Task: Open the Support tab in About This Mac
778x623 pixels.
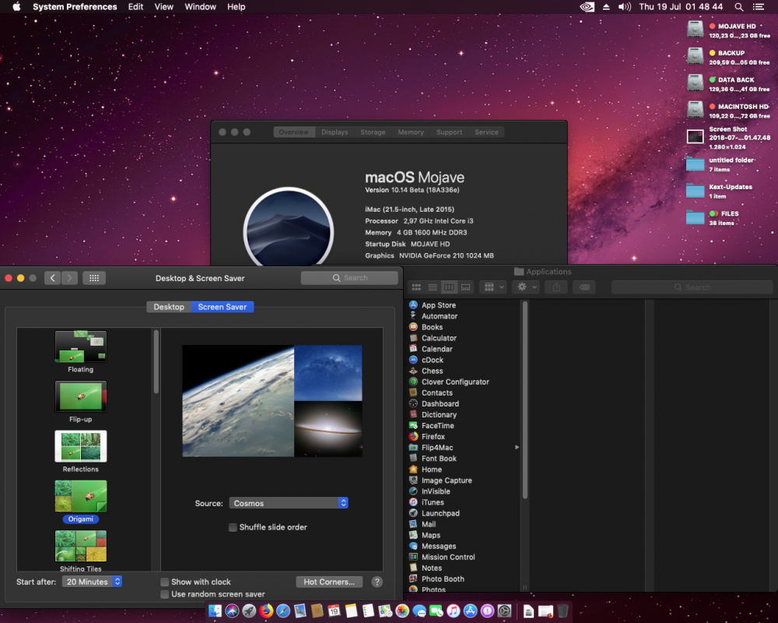Action: pyautogui.click(x=450, y=132)
